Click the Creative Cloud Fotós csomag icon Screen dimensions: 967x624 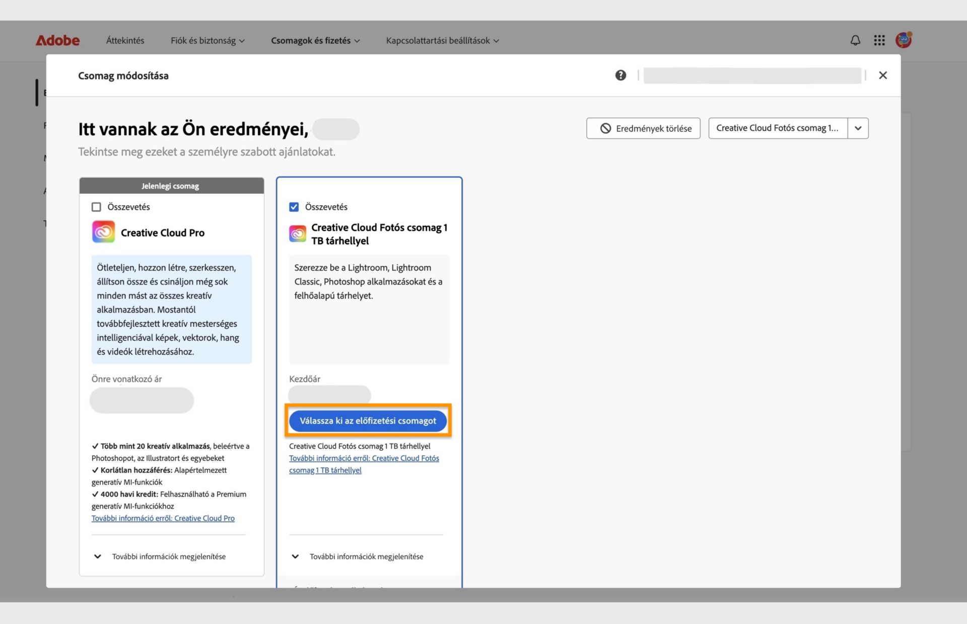coord(298,234)
